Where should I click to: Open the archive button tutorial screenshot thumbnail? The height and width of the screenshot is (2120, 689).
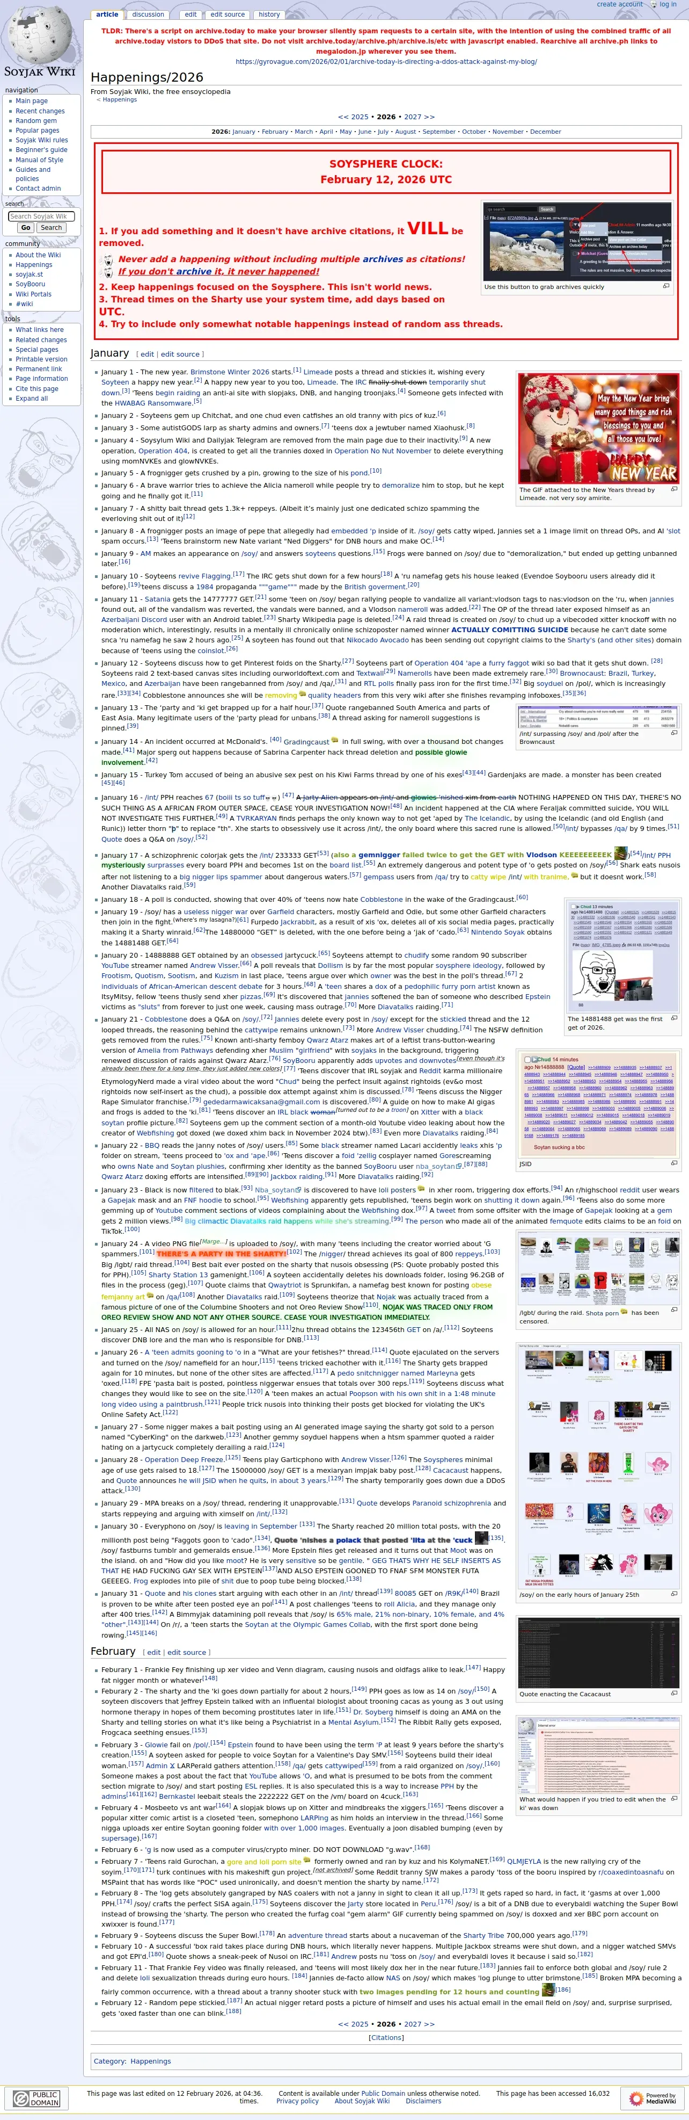pyautogui.click(x=576, y=242)
